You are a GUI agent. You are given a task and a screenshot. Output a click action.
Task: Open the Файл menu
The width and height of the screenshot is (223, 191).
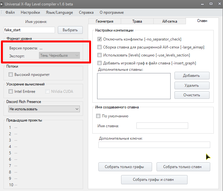[10, 12]
